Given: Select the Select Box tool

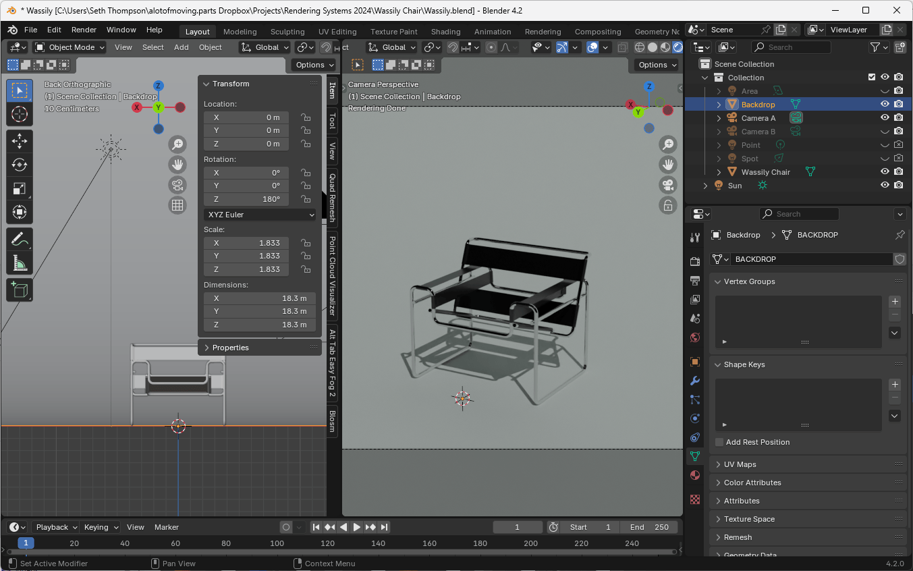Looking at the screenshot, I should coord(20,90).
